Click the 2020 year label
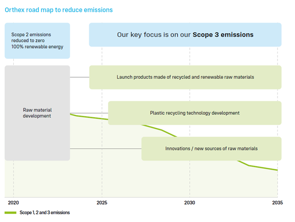295x222 pixels. pyautogui.click(x=13, y=203)
